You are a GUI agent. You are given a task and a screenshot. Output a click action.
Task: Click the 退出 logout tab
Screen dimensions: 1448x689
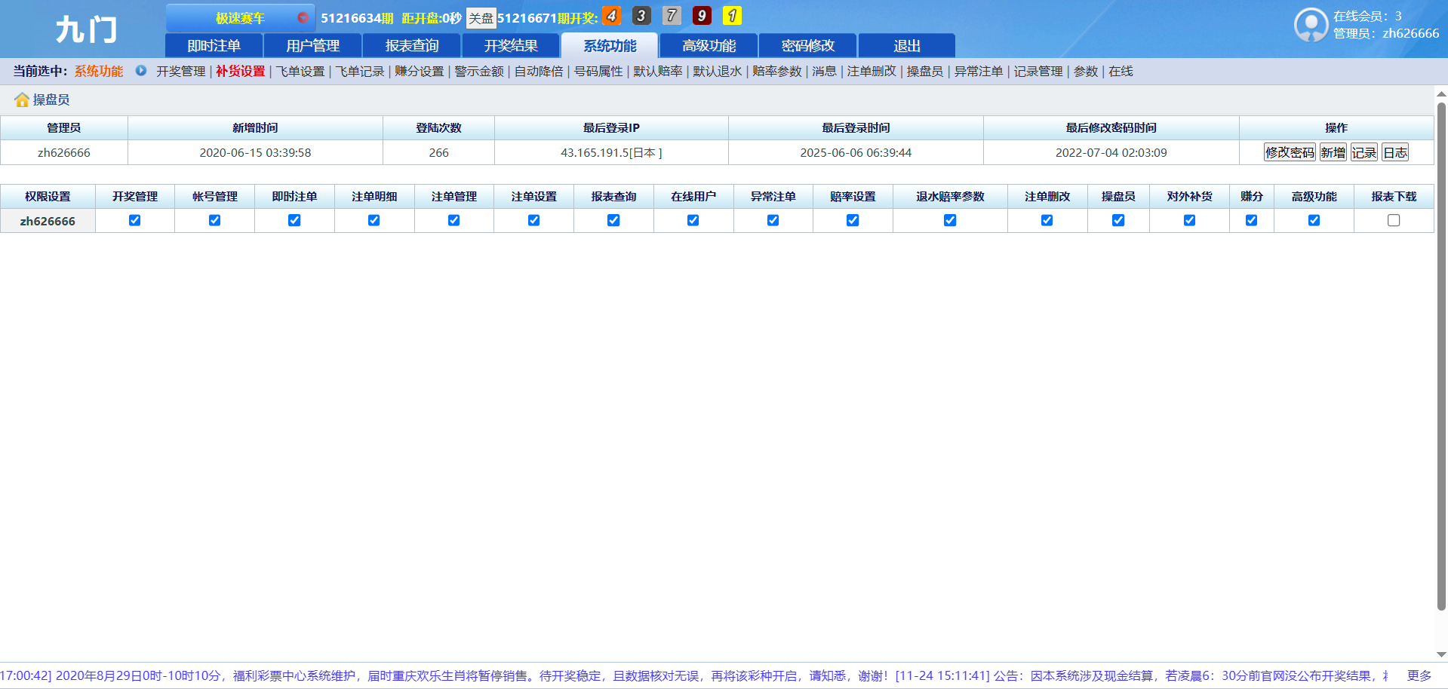click(907, 46)
